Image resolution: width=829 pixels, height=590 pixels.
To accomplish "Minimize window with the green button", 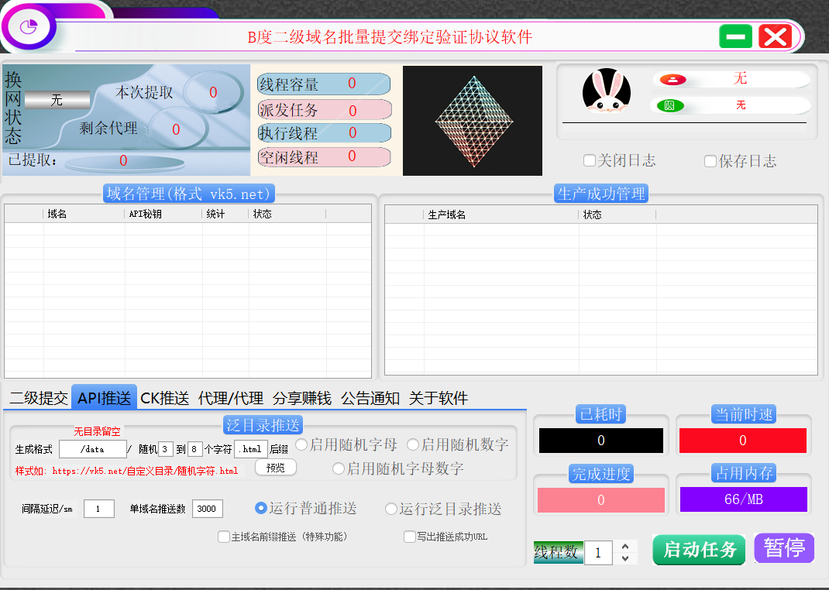I will [x=735, y=36].
